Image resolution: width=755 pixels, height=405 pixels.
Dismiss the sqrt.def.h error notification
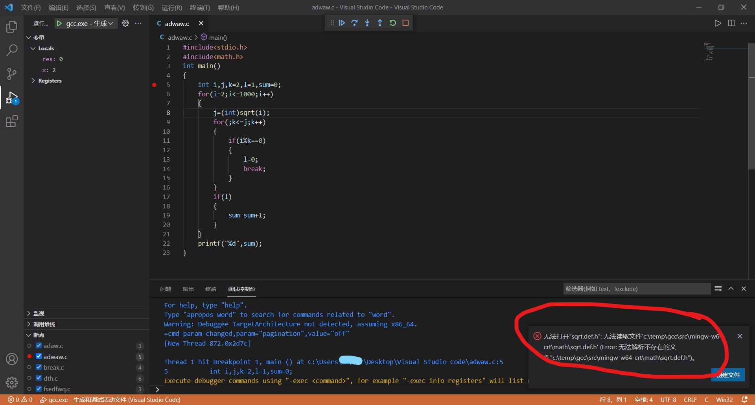coord(740,336)
